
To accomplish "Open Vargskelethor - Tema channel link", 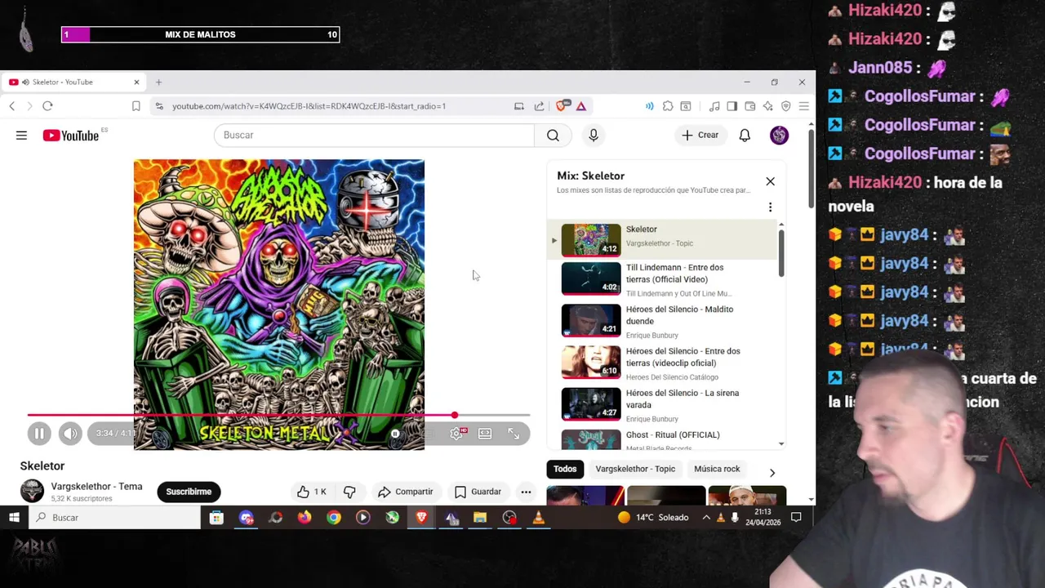I will (96, 486).
